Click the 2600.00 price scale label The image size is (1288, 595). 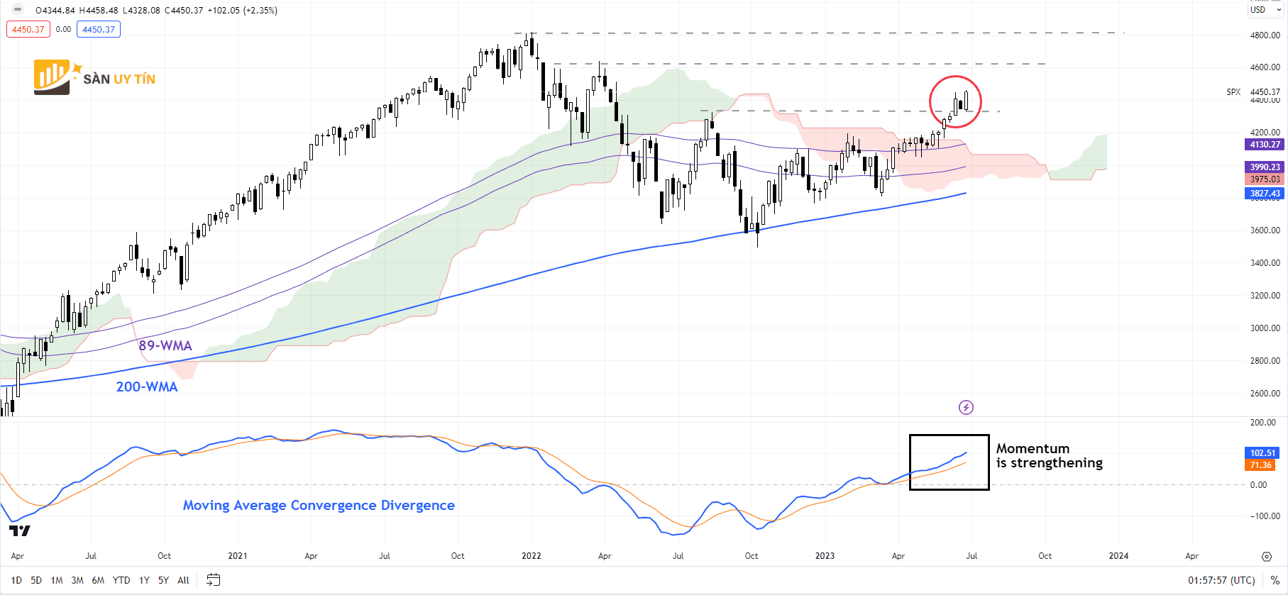(x=1265, y=393)
